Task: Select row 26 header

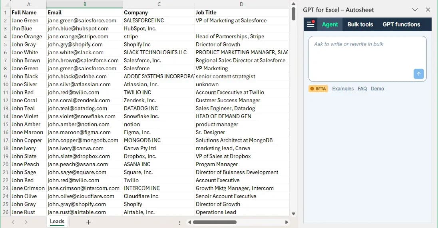Action: click(5, 212)
